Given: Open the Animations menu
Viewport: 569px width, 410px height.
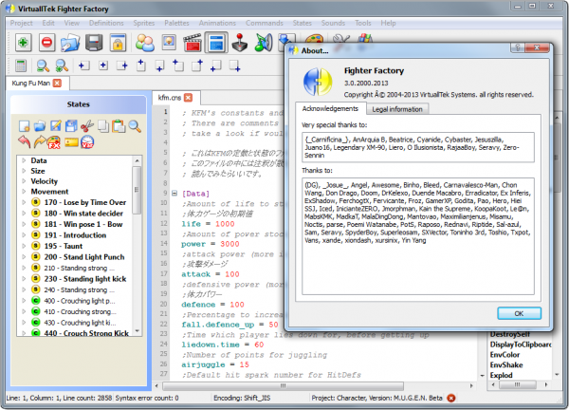Looking at the screenshot, I should [x=217, y=23].
